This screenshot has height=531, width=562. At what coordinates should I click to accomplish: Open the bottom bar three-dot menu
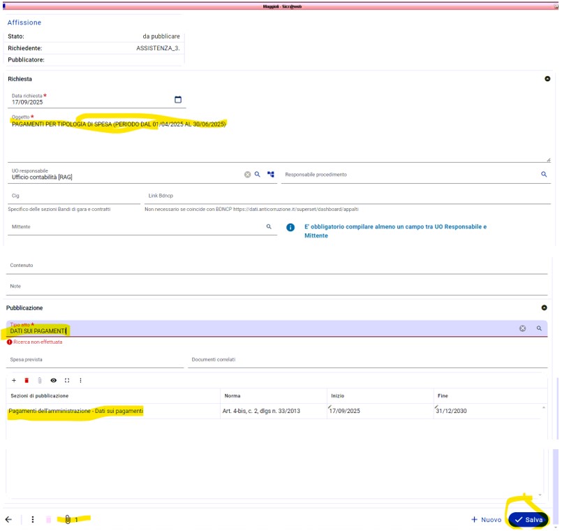pyautogui.click(x=33, y=520)
